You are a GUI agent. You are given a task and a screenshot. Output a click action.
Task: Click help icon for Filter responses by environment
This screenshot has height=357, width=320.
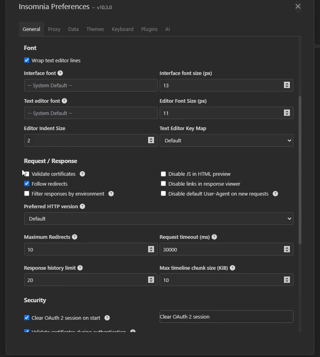pyautogui.click(x=111, y=194)
